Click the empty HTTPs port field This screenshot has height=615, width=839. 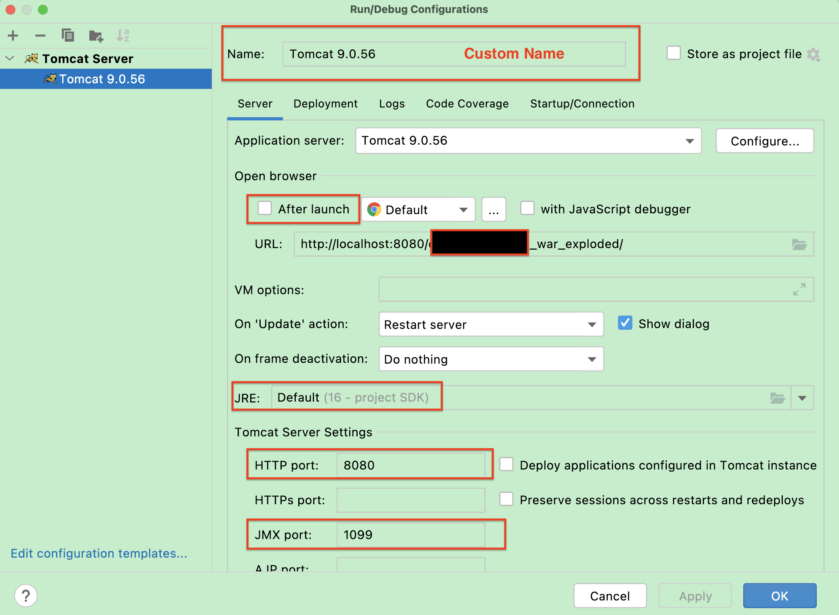tap(411, 500)
